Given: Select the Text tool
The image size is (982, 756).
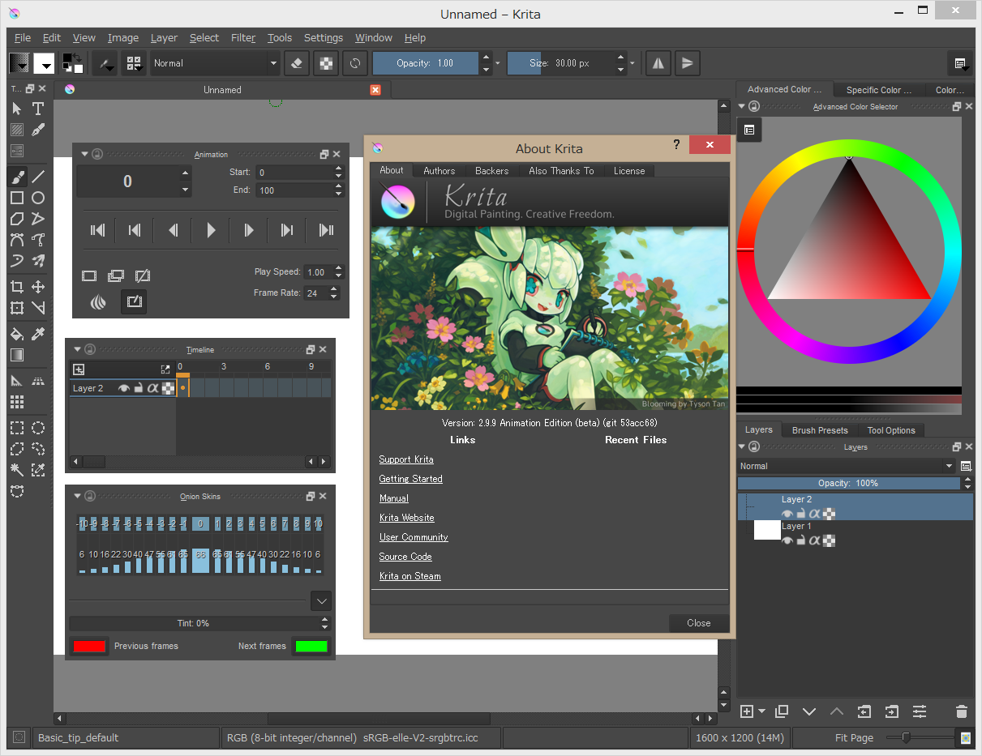Looking at the screenshot, I should click(37, 109).
